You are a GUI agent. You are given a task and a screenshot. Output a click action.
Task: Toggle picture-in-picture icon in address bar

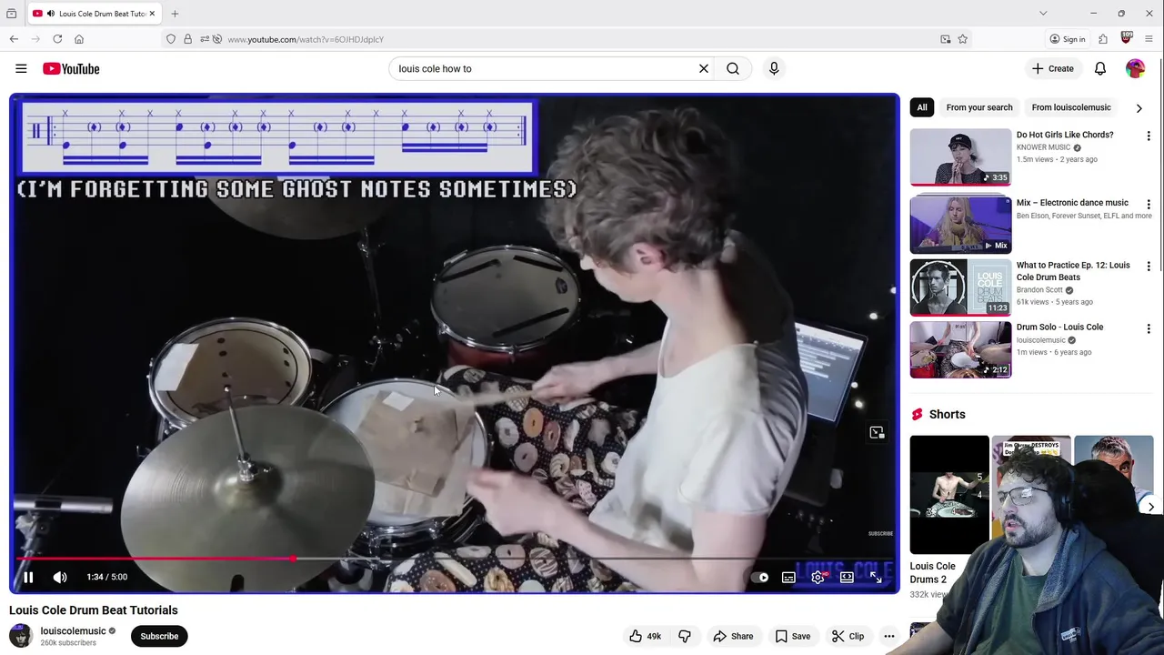pos(945,39)
